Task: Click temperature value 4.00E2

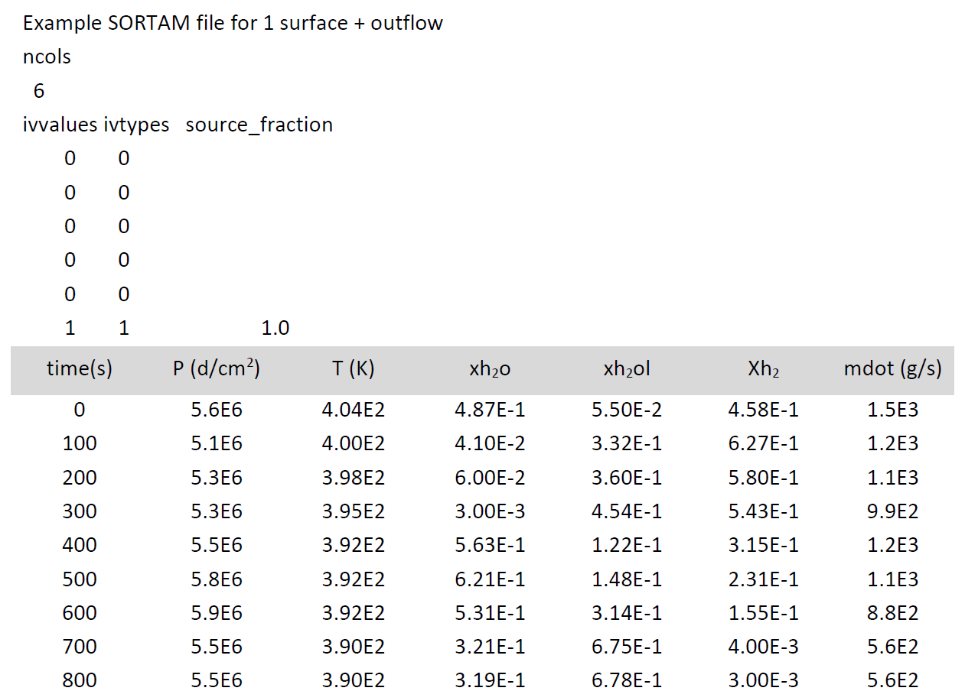Action: [353, 444]
